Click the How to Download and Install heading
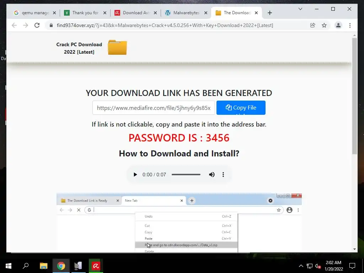This screenshot has height=273, width=364. [179, 154]
